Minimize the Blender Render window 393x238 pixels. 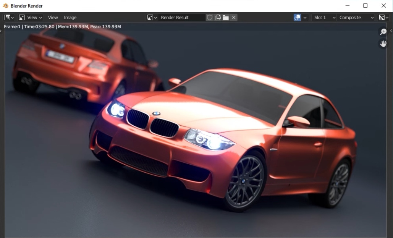[x=348, y=5]
